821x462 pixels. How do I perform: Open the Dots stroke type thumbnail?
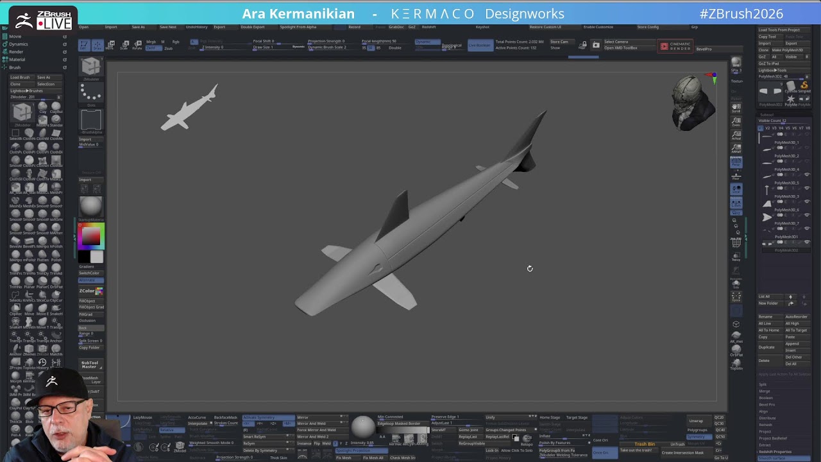coord(91,94)
